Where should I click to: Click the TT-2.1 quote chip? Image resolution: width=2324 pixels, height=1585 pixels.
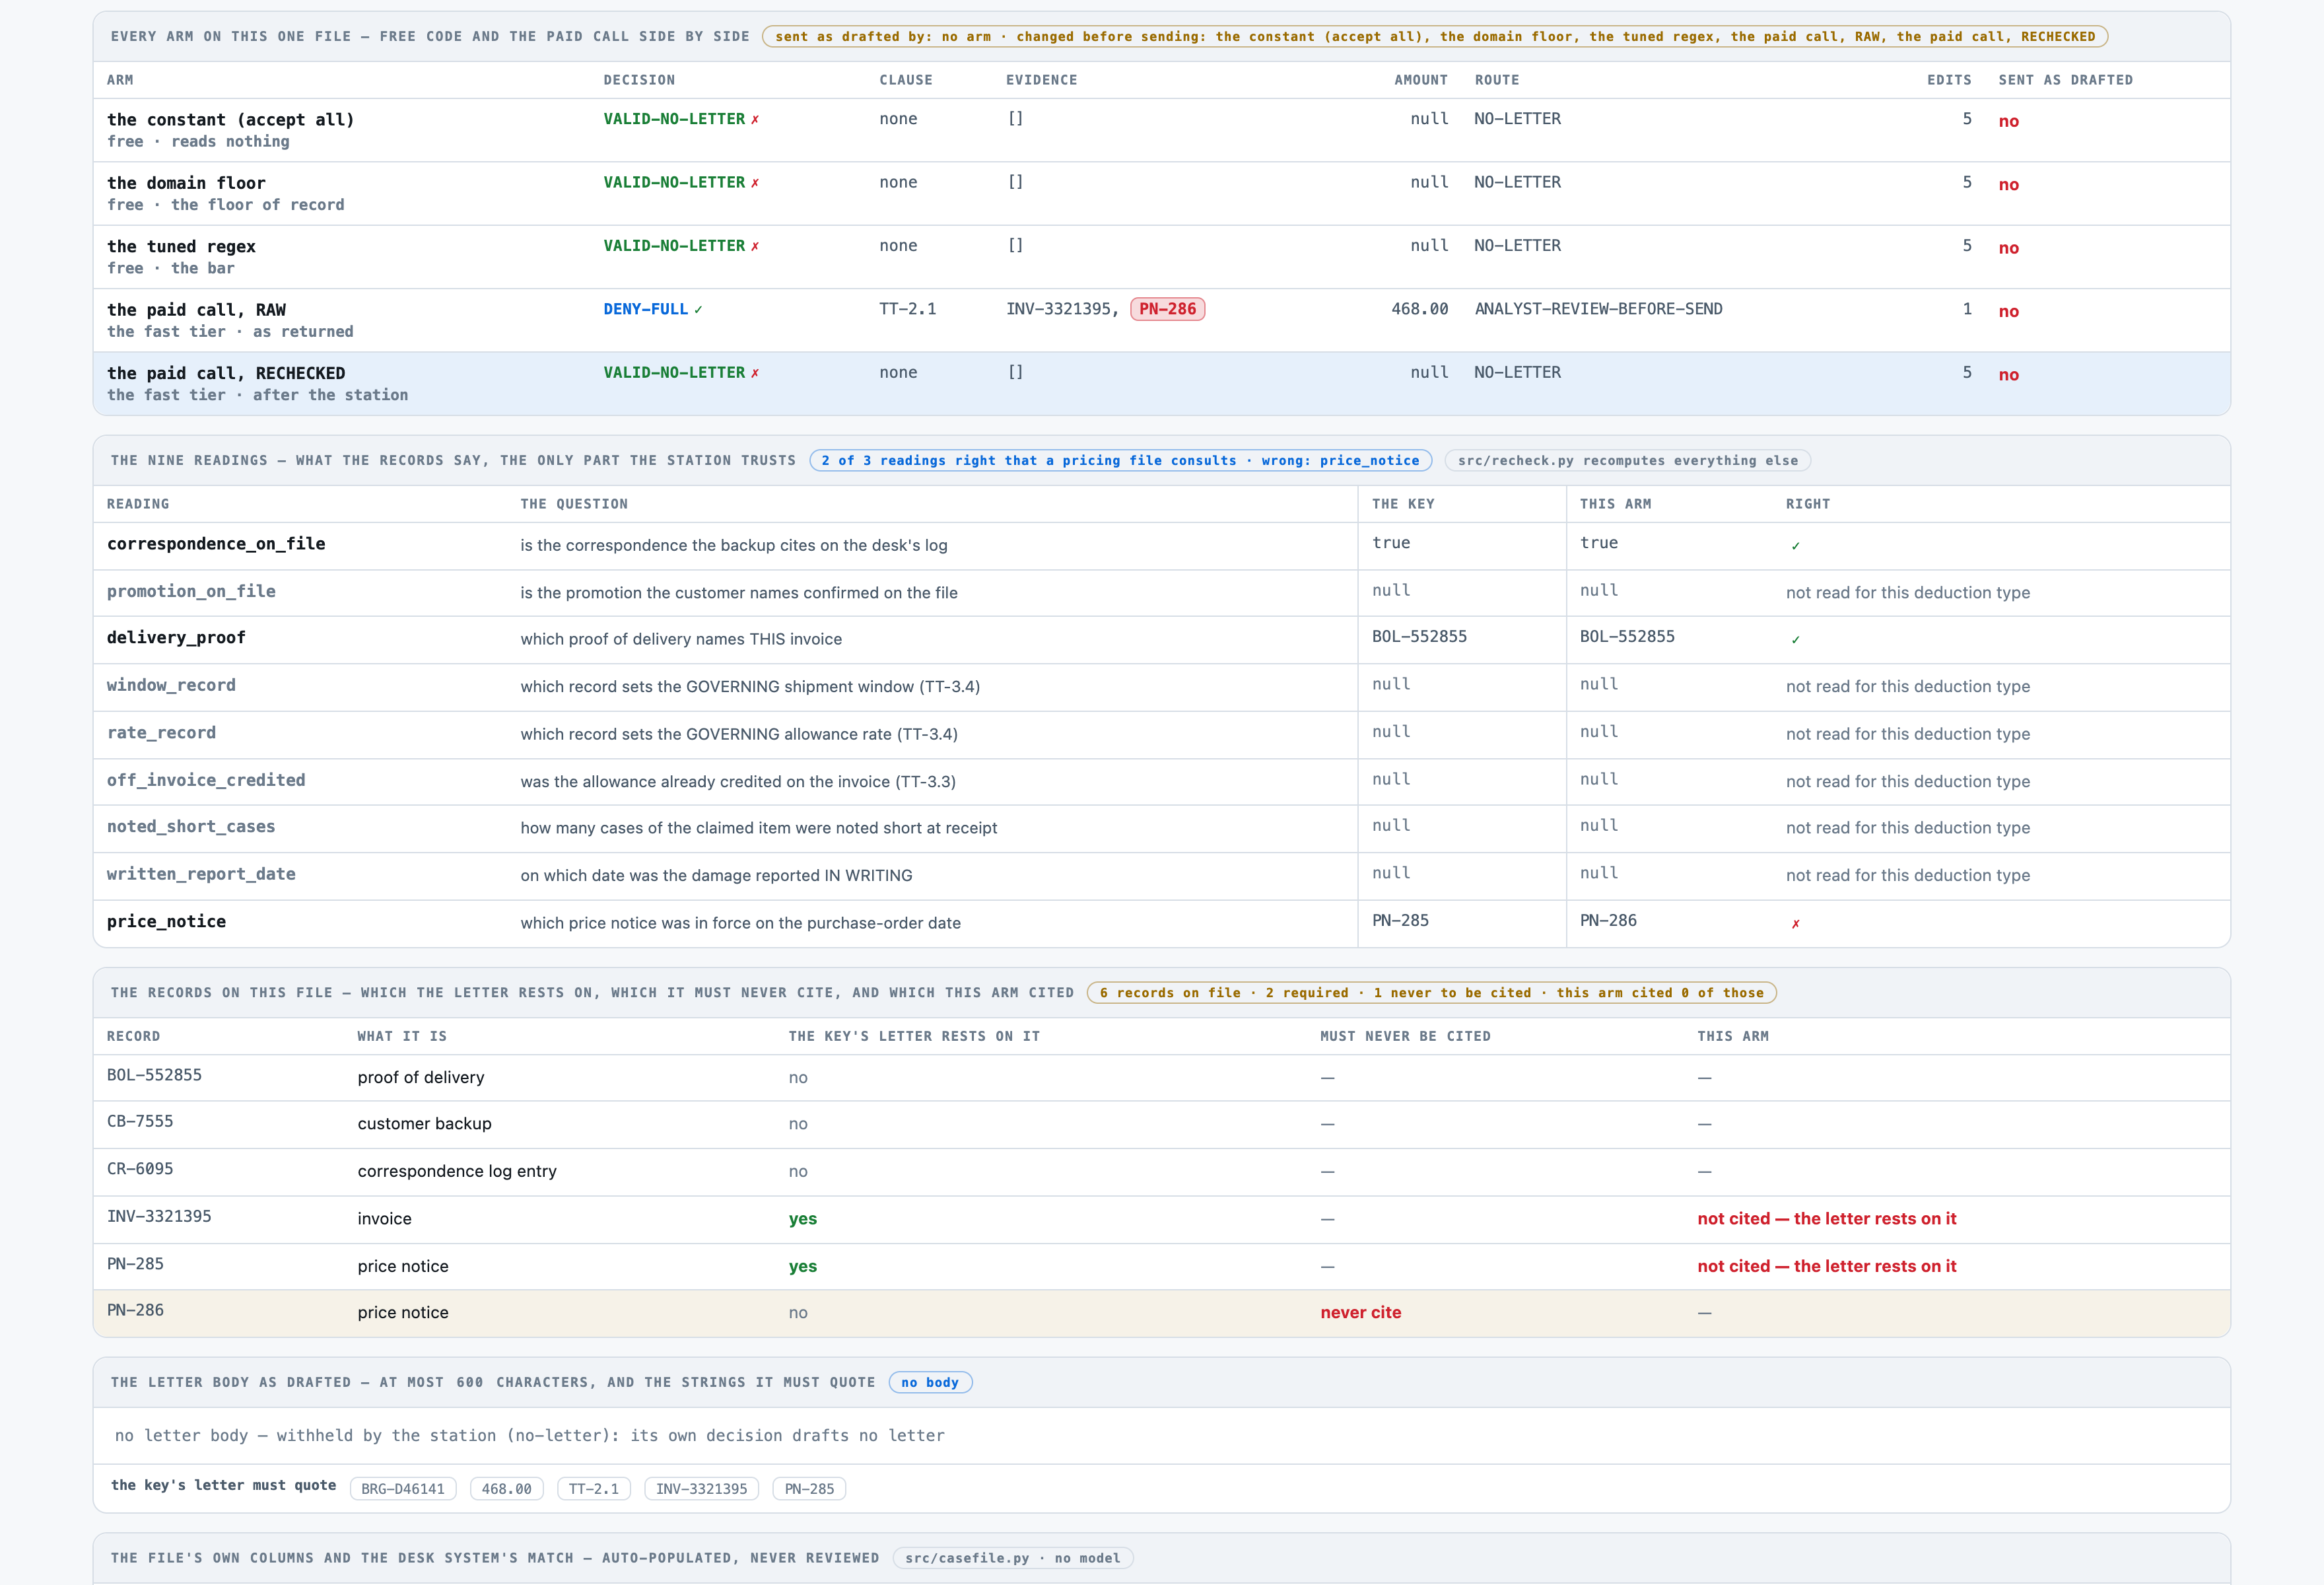(x=593, y=1489)
